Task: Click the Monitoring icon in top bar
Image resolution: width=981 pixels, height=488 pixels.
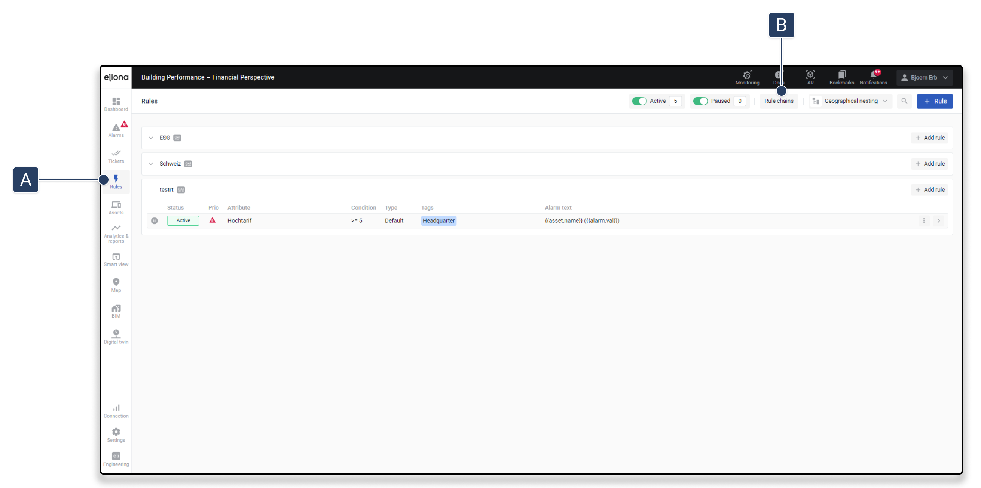Action: pyautogui.click(x=747, y=77)
